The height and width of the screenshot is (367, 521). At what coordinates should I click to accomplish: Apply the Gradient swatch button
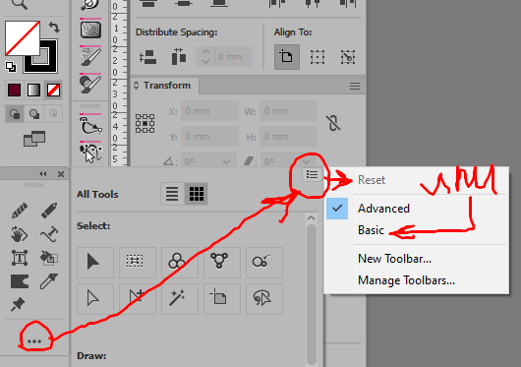pyautogui.click(x=33, y=91)
